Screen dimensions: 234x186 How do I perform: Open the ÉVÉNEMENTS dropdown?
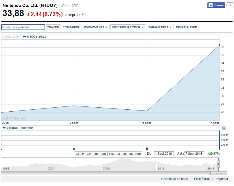(96, 27)
